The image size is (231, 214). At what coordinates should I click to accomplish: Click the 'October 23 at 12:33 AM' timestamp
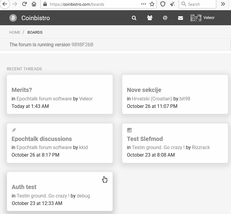[37, 203]
